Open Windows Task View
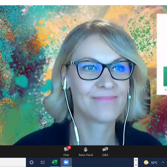167x167 pixels. click(x=43, y=162)
